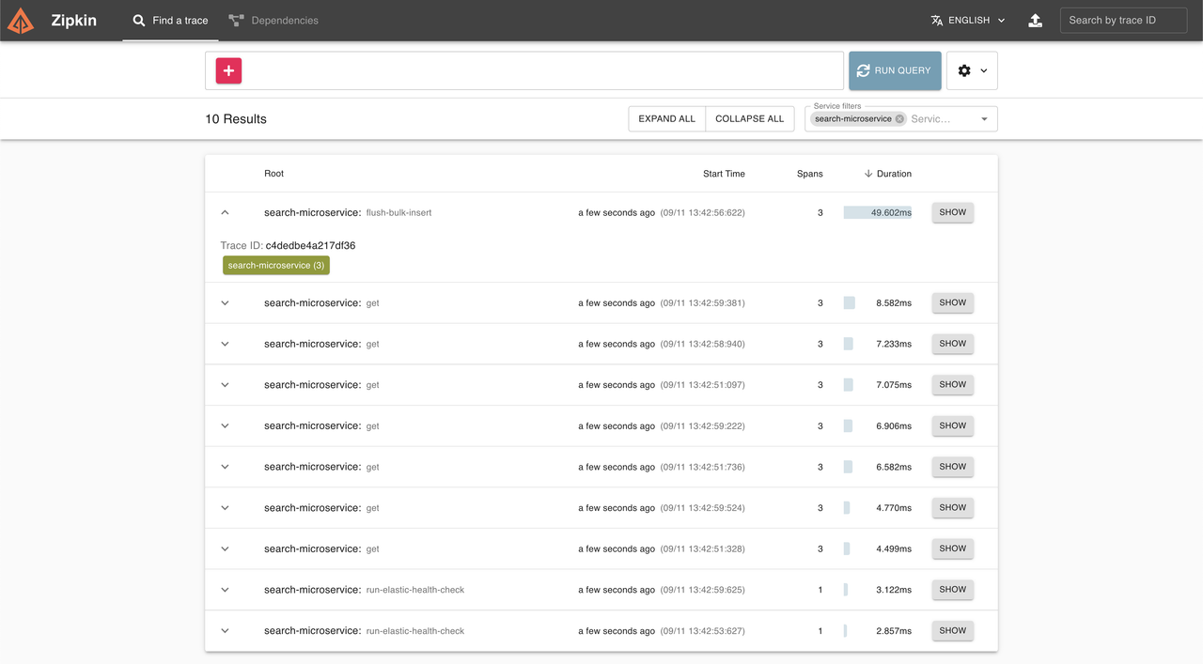The width and height of the screenshot is (1203, 664).
Task: Click the Zipkin title text
Action: pos(74,21)
